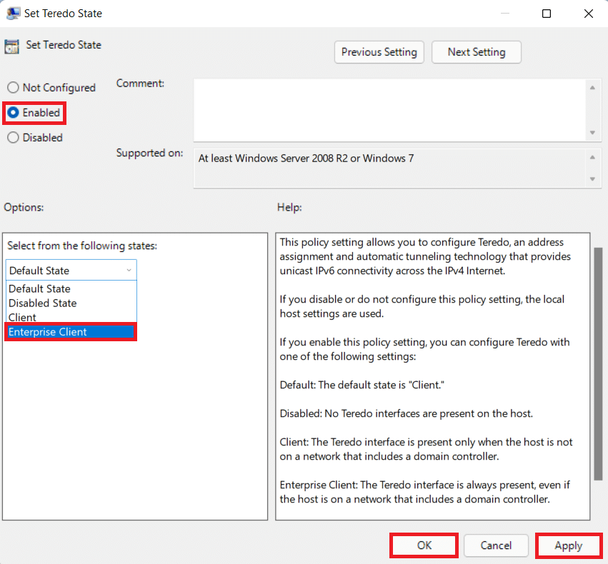Screen dimensions: 608x564
Task: Click the Comment box scroll down arrow
Action: (592, 133)
